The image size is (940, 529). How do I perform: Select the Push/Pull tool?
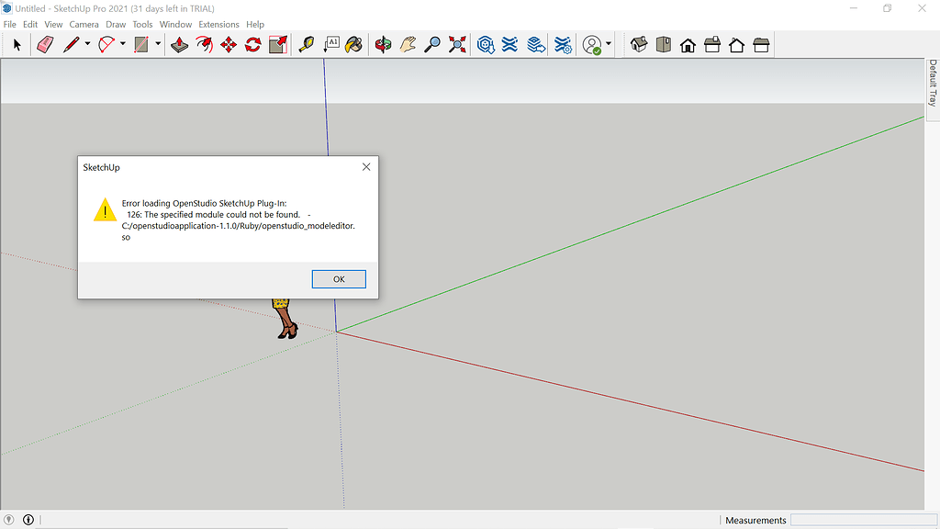pos(180,43)
